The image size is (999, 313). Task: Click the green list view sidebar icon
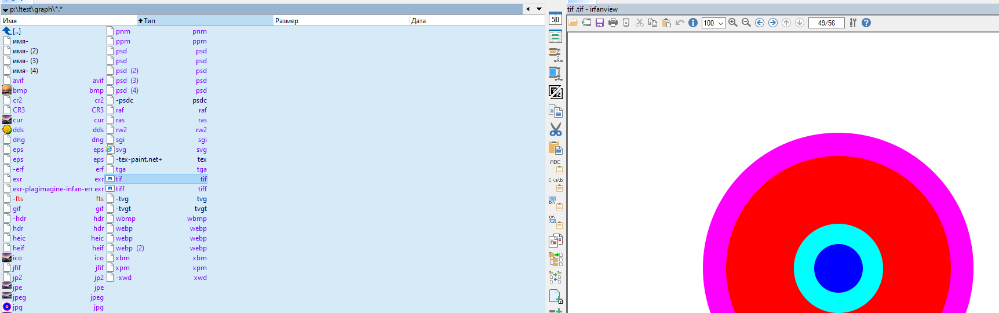tap(555, 37)
